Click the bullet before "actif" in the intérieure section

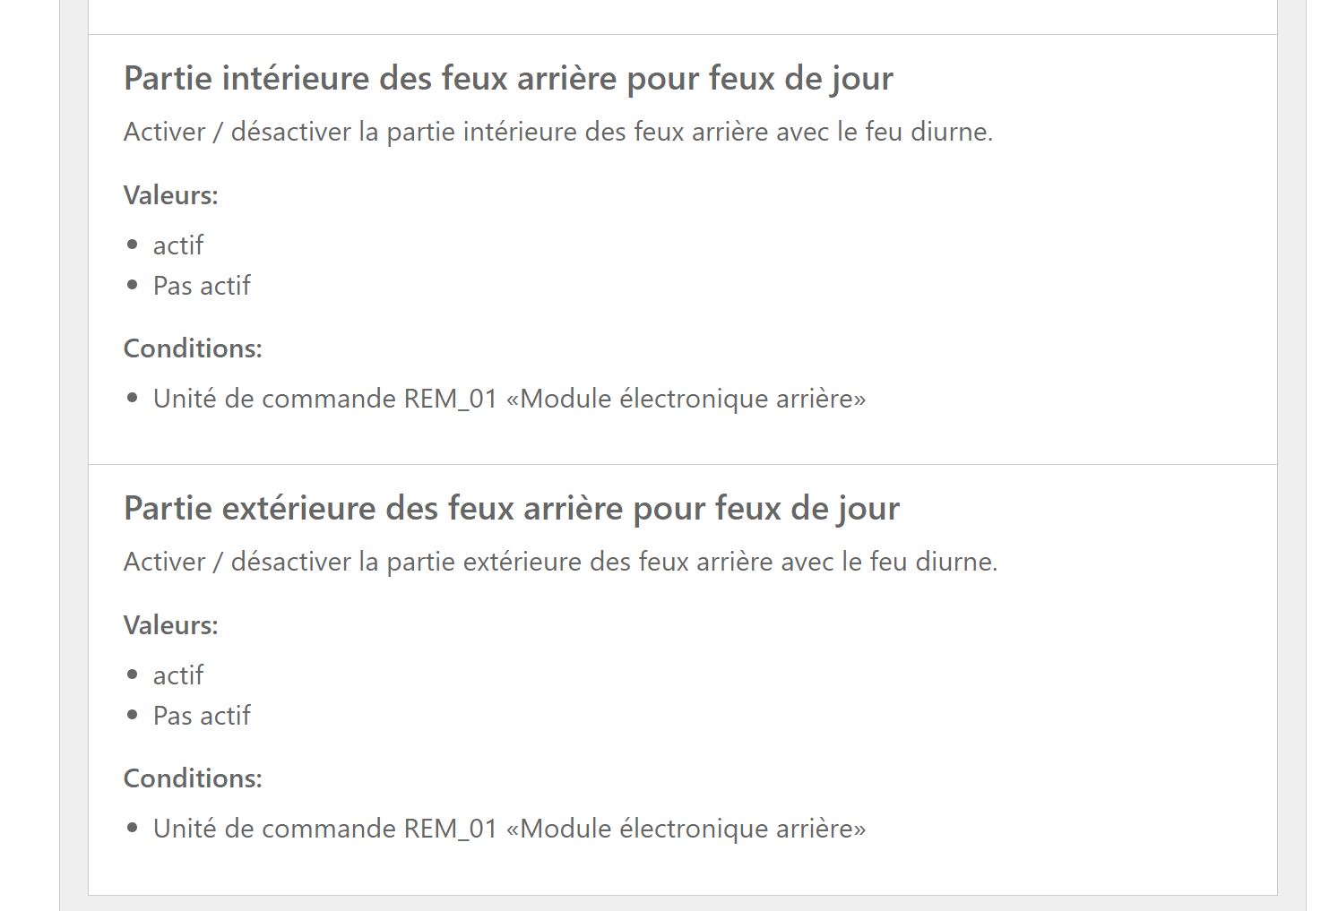tap(133, 245)
